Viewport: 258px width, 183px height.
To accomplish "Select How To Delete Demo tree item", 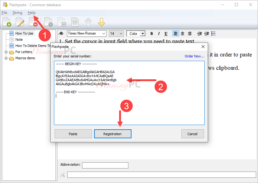I will 33,46.
